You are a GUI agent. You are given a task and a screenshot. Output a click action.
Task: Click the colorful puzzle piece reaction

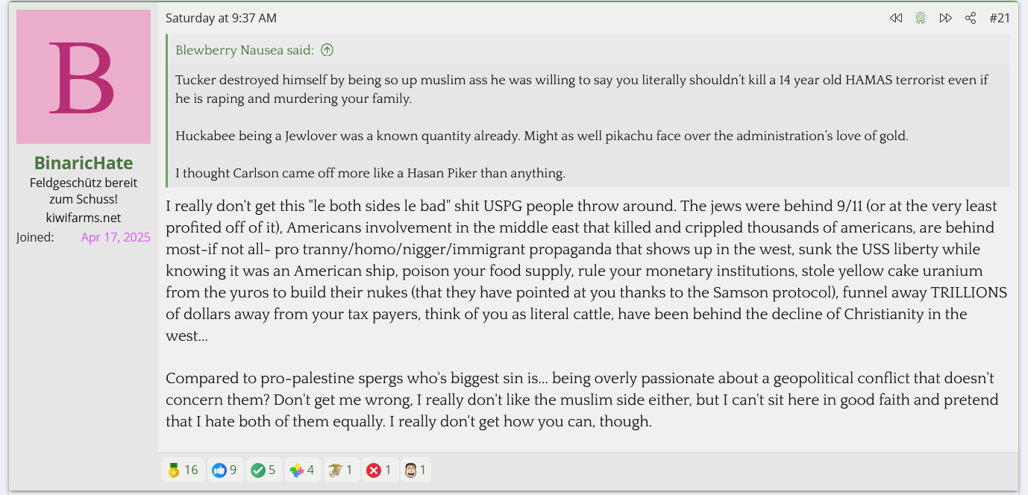[302, 470]
